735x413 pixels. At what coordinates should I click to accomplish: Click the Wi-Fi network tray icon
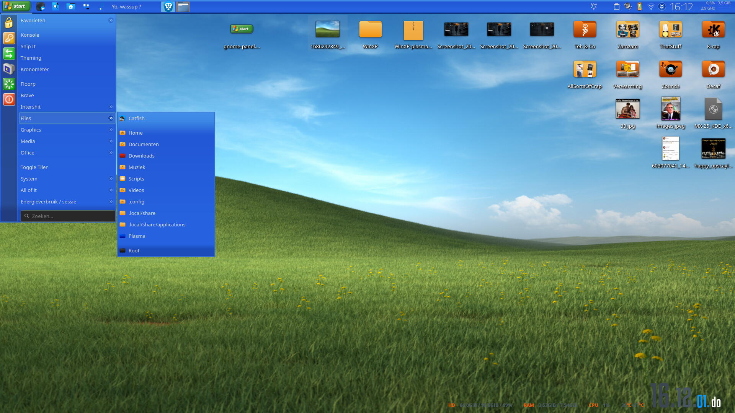(651, 7)
